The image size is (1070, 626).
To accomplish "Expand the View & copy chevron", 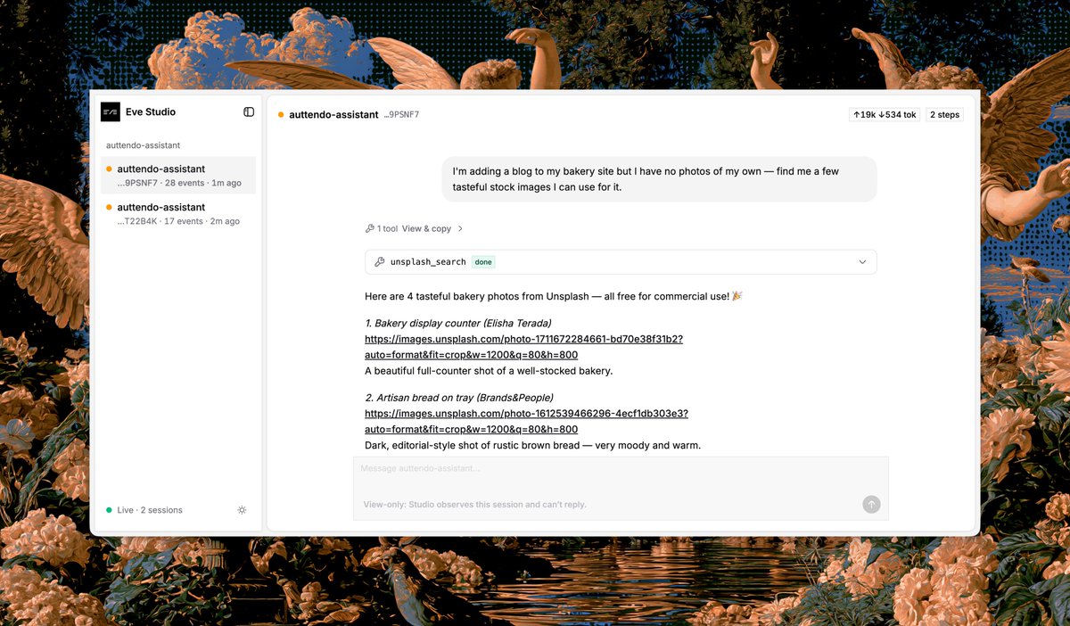I will [x=460, y=229].
